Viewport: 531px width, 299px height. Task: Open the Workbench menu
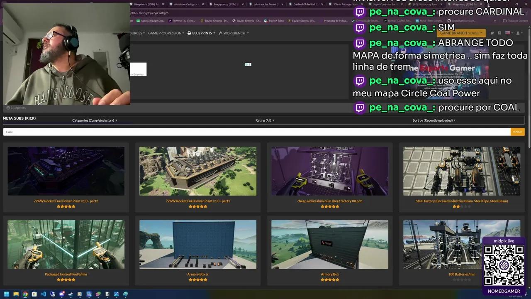(x=234, y=33)
